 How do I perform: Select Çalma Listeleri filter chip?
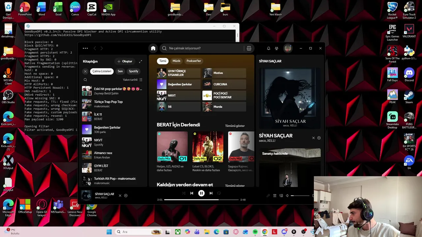point(102,71)
